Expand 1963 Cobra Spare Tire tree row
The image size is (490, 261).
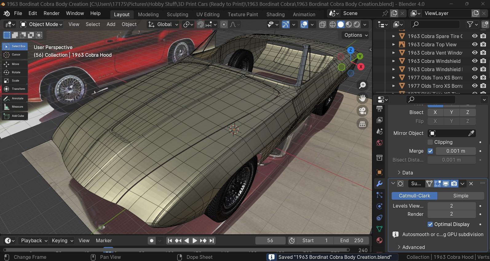(393, 36)
